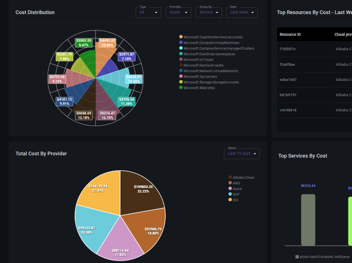Screen dimensions: 352x263
Task: Click the $3503.35 8.47% polar chart label
Action: 83,42
